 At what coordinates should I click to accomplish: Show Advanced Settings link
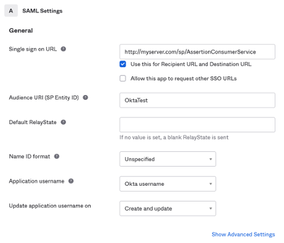coord(243,234)
